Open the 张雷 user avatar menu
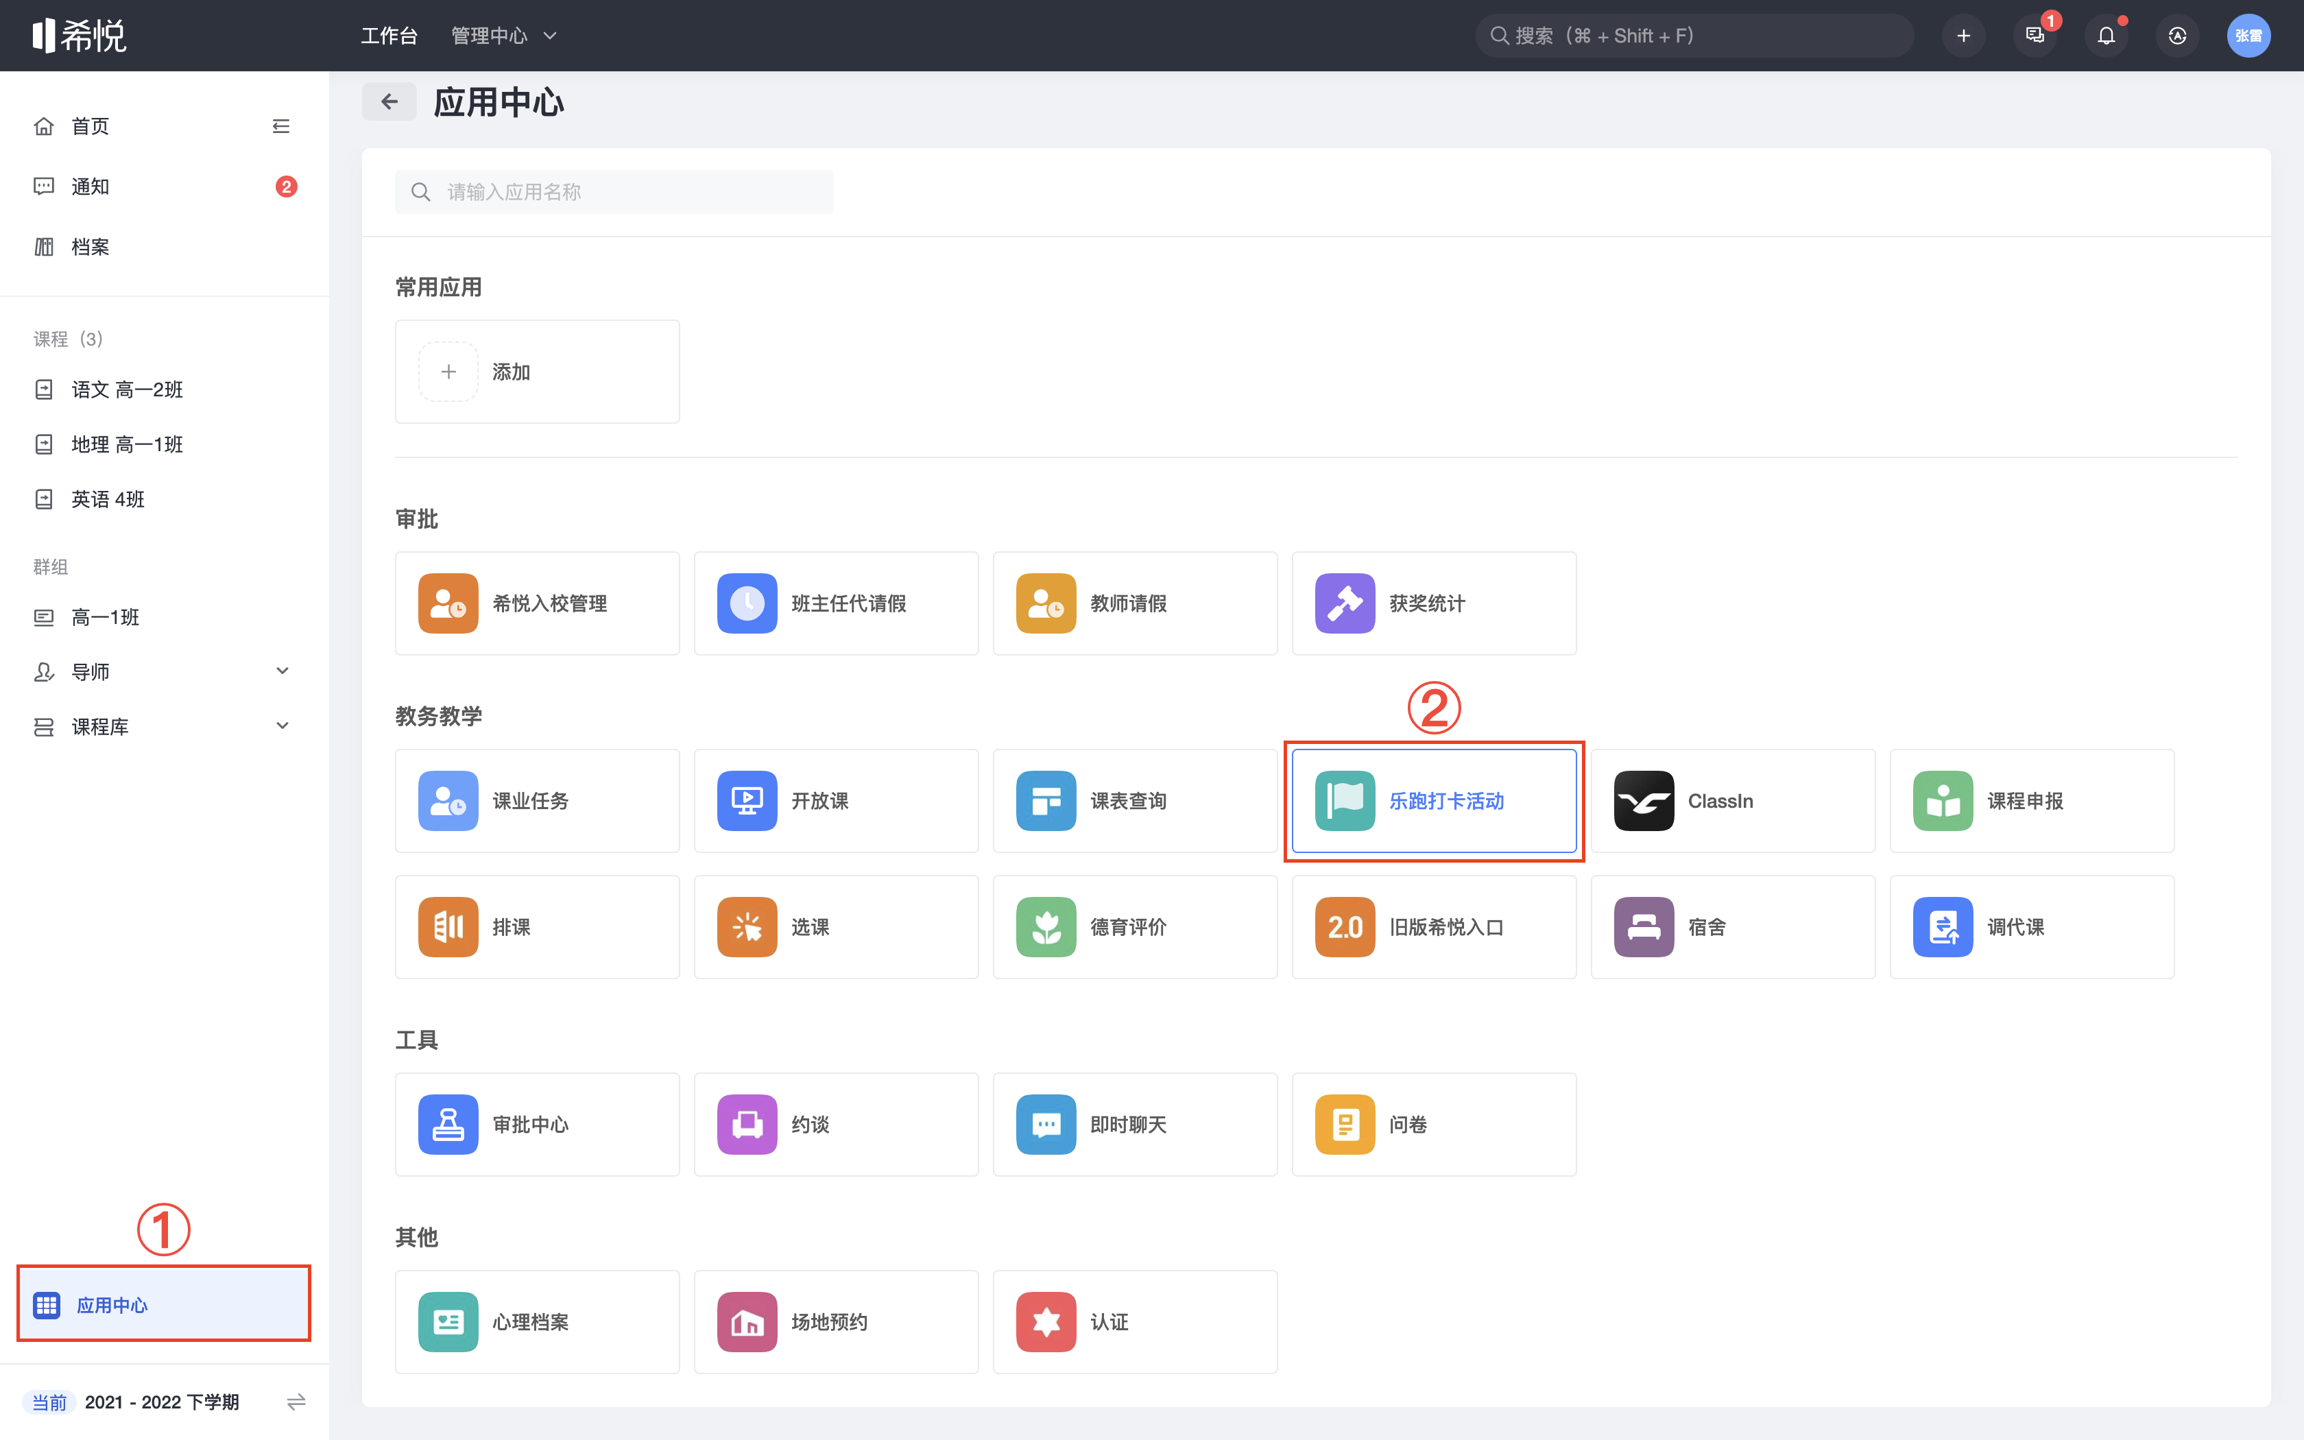Image resolution: width=2304 pixels, height=1440 pixels. point(2248,35)
